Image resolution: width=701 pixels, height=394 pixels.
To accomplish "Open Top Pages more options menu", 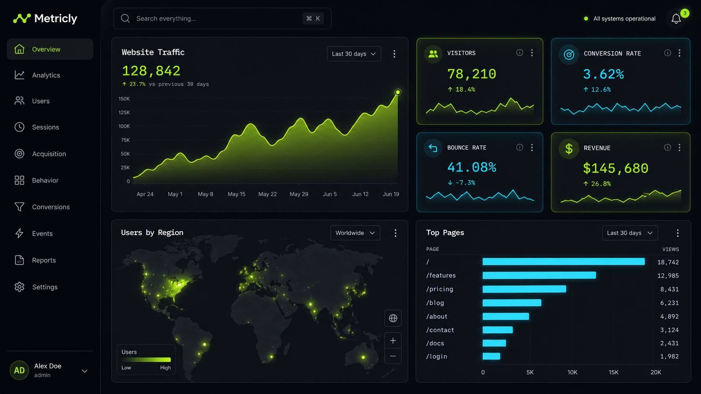I will (678, 233).
